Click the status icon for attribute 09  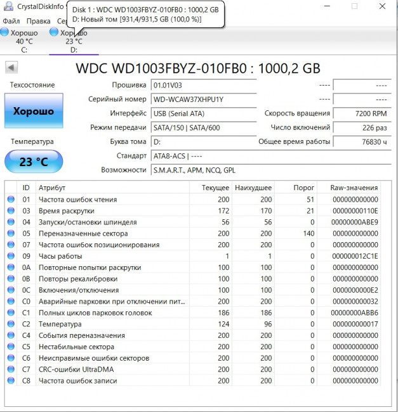[x=11, y=255]
